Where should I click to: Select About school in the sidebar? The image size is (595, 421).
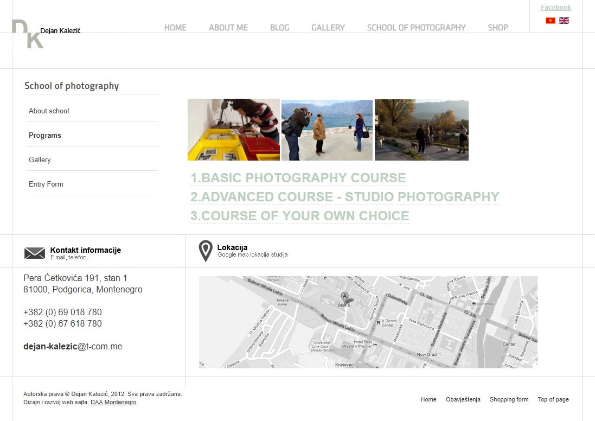click(49, 111)
